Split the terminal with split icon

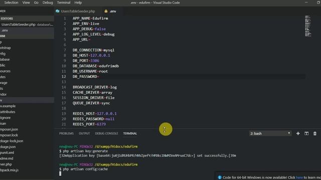(x=306, y=133)
